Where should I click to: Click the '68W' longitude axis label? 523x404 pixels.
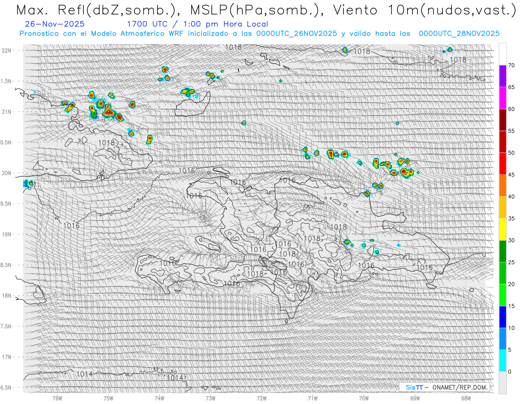(x=465, y=398)
